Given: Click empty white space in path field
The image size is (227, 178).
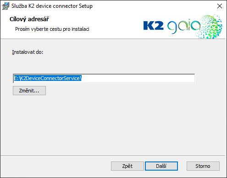Looking at the screenshot, I should pyautogui.click(x=138, y=79).
